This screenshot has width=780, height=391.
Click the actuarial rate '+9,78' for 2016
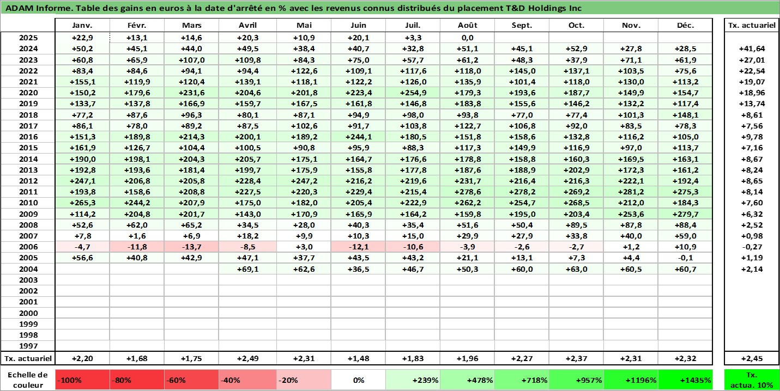click(751, 137)
